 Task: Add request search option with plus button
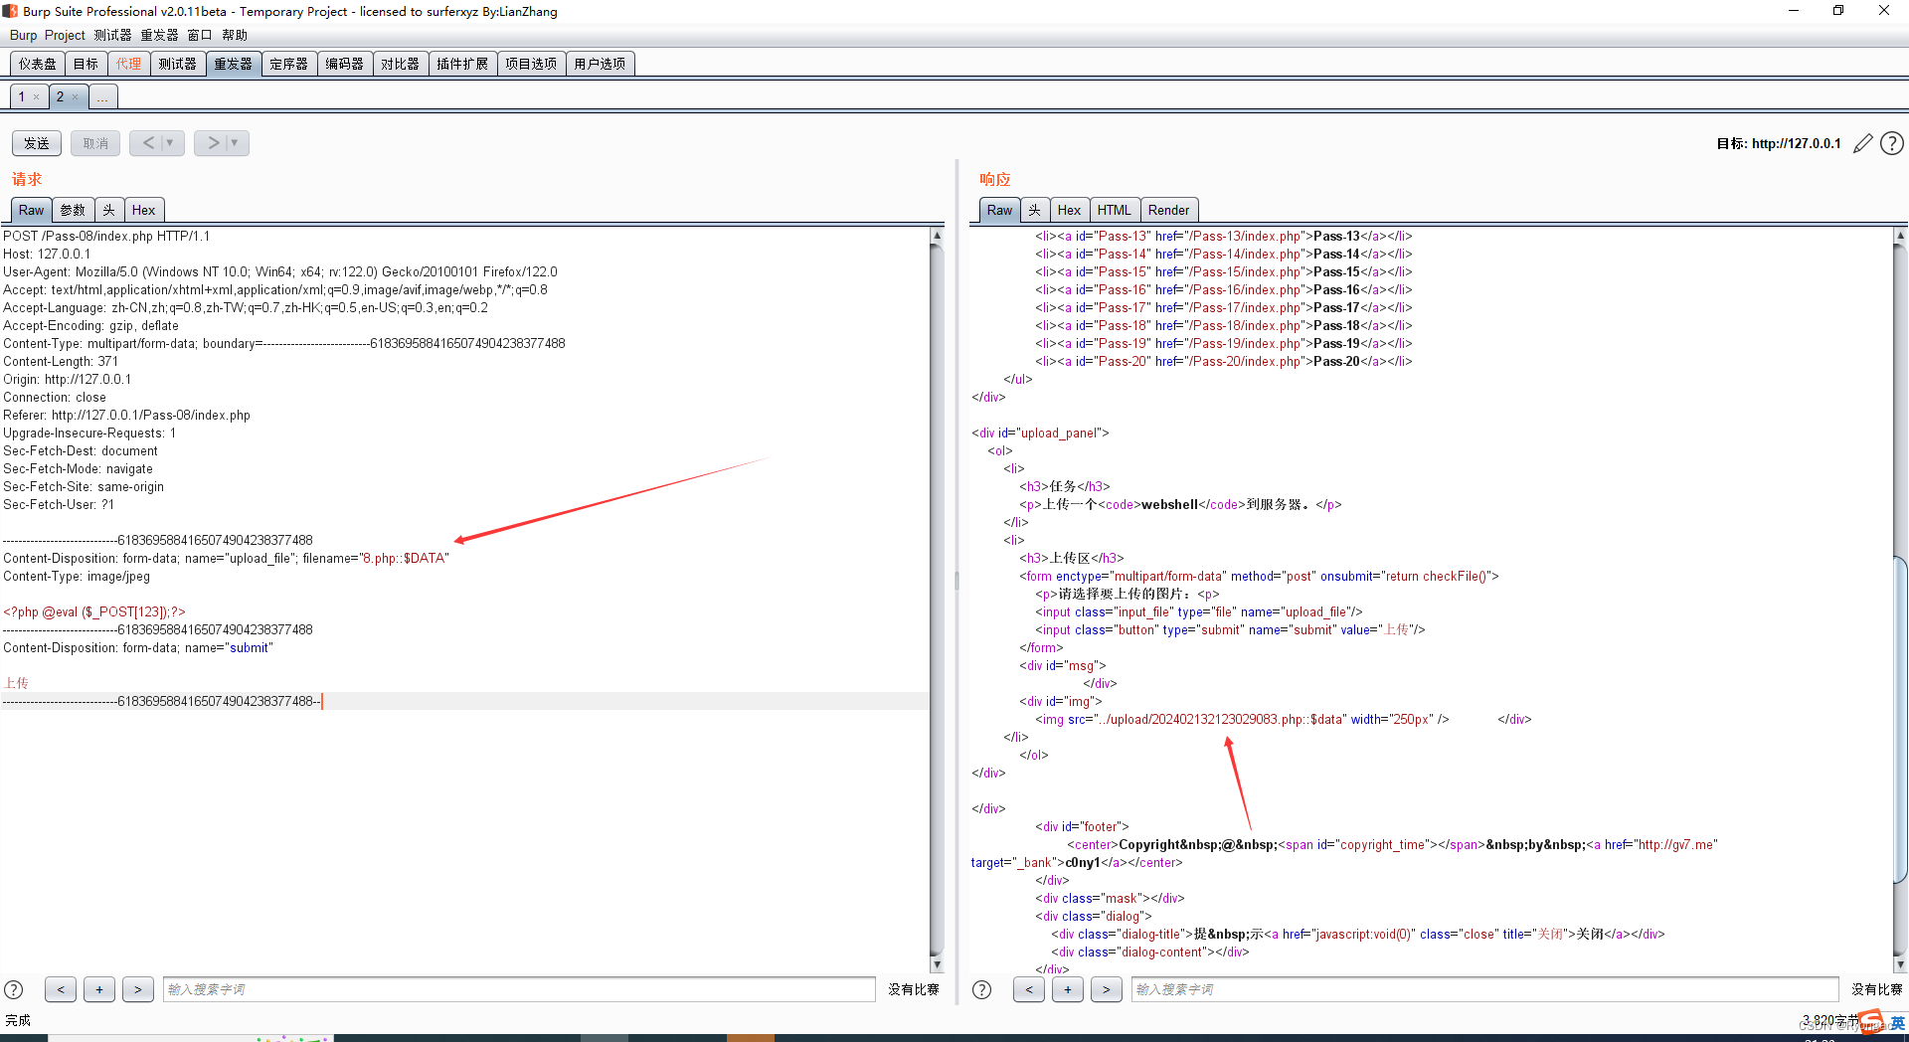99,989
